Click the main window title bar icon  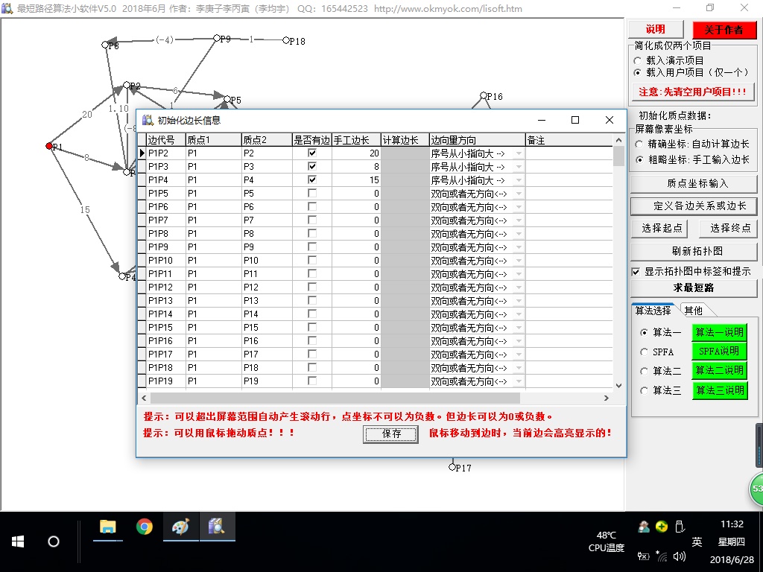7,7
